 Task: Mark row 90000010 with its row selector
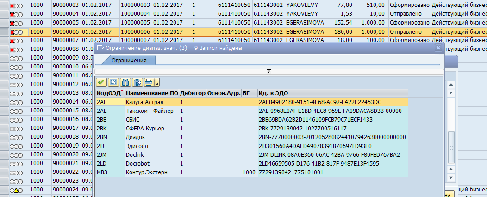tap(4, 67)
